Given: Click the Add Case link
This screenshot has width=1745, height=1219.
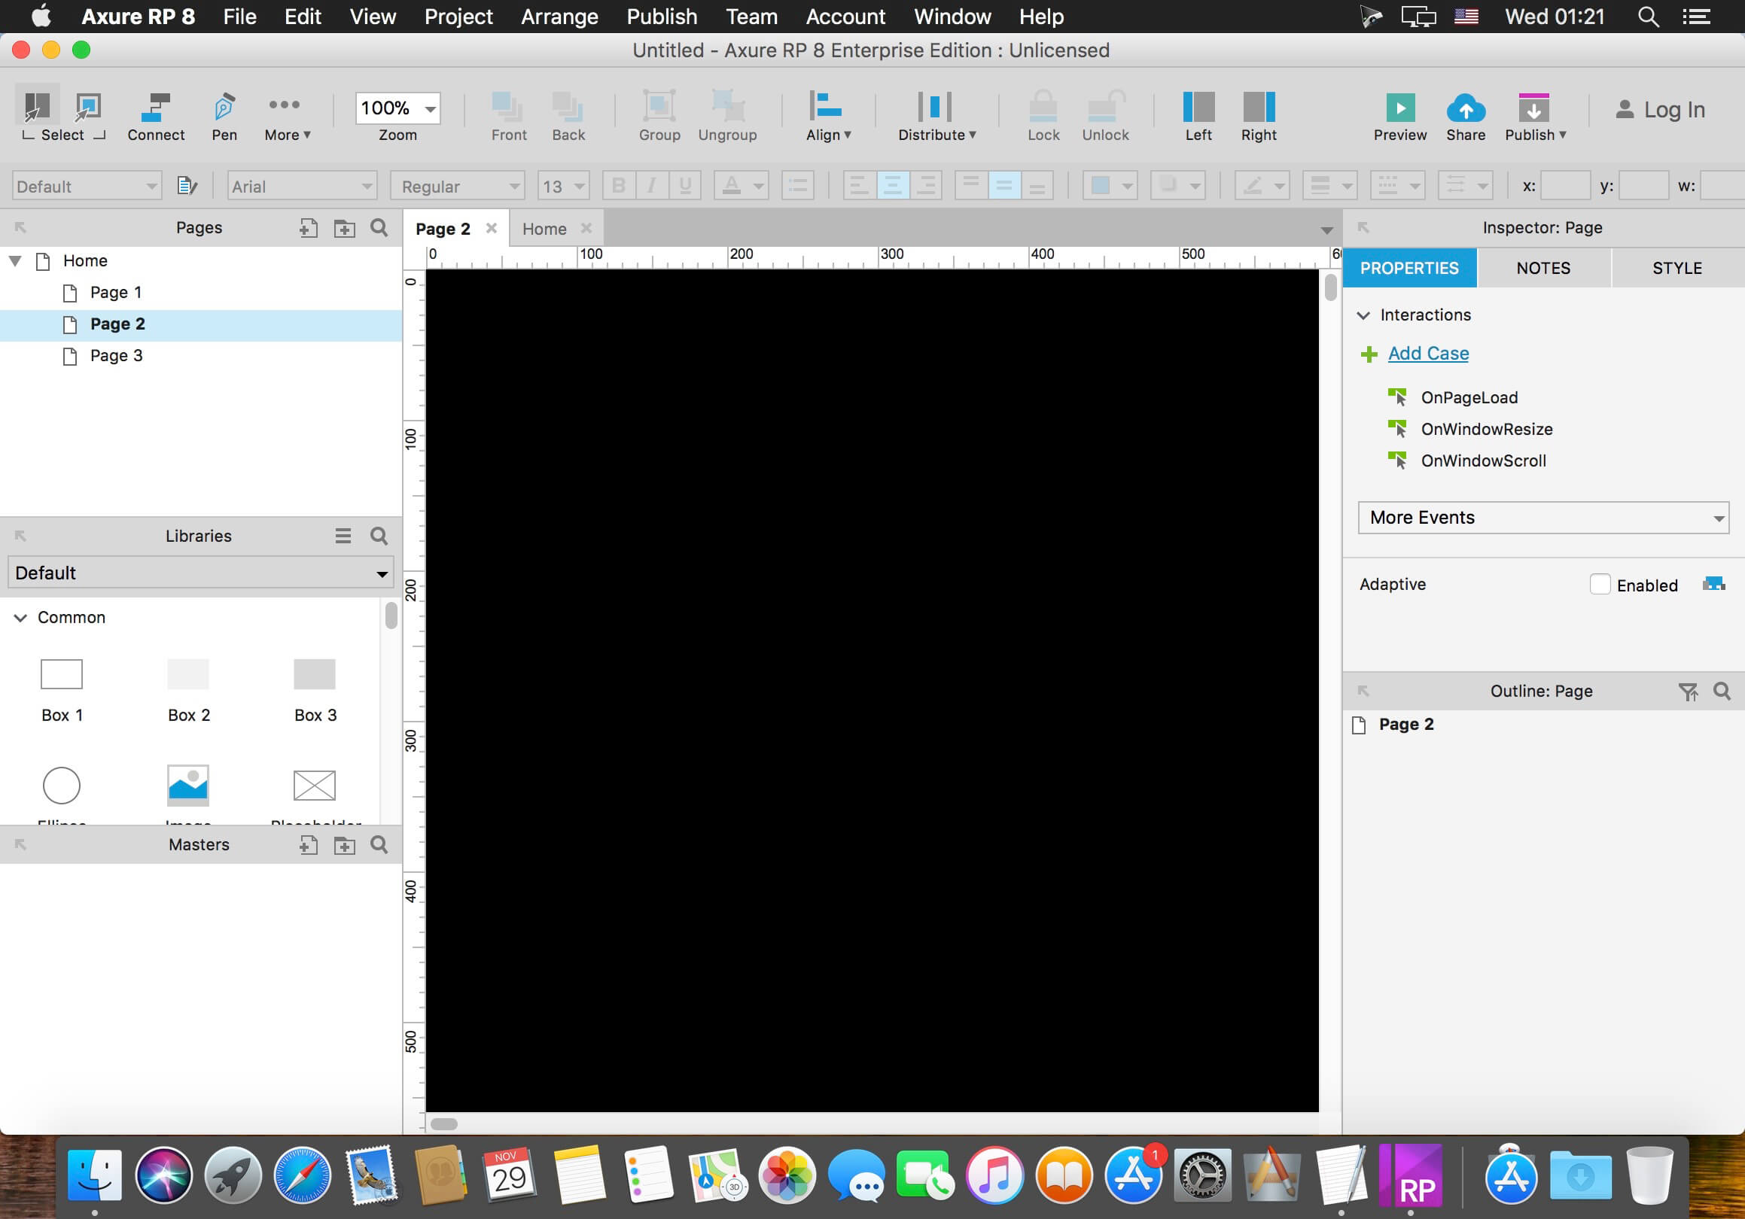Looking at the screenshot, I should pyautogui.click(x=1427, y=353).
